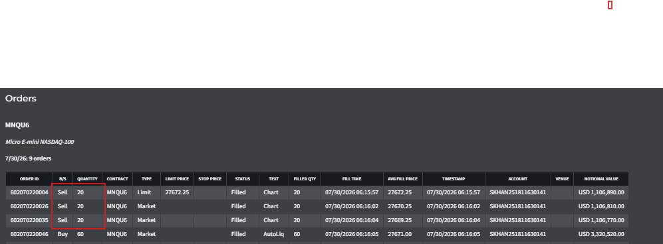Click the CONTRACT column header
The height and width of the screenshot is (244, 663).
(117, 179)
